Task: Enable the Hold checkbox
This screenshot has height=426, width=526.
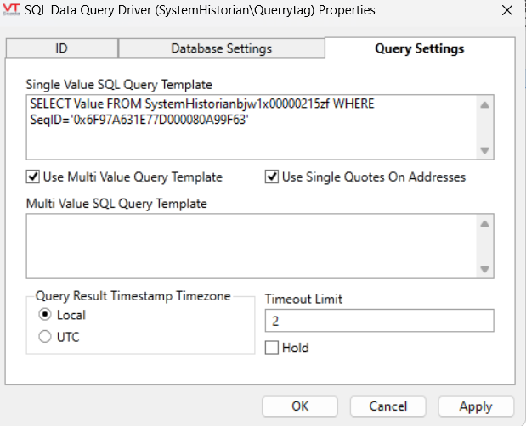Action: click(272, 348)
